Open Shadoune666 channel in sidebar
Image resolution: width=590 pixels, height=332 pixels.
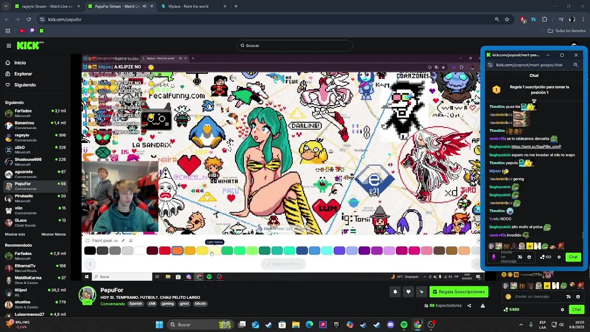point(35,161)
